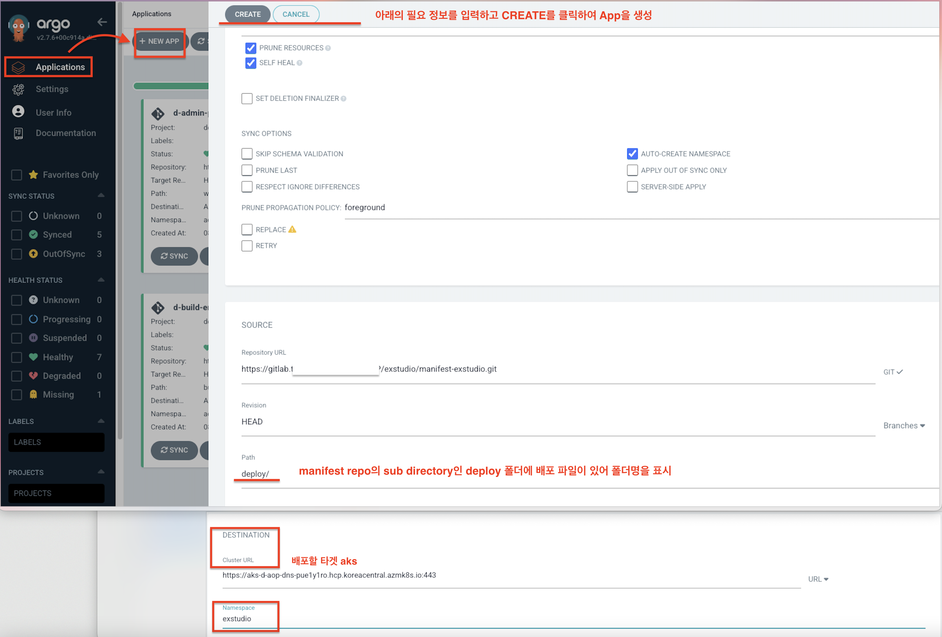Uncheck Self Heal checkbox

coord(251,63)
